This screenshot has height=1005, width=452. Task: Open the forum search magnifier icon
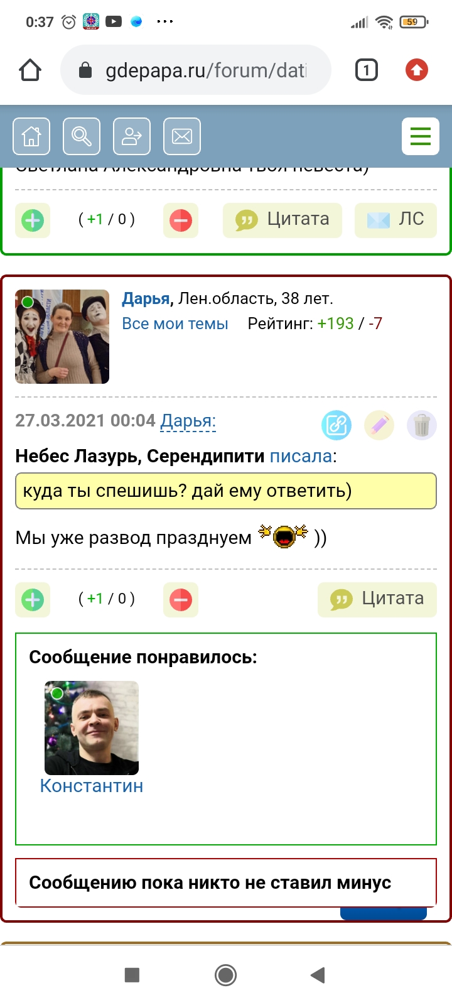click(82, 136)
